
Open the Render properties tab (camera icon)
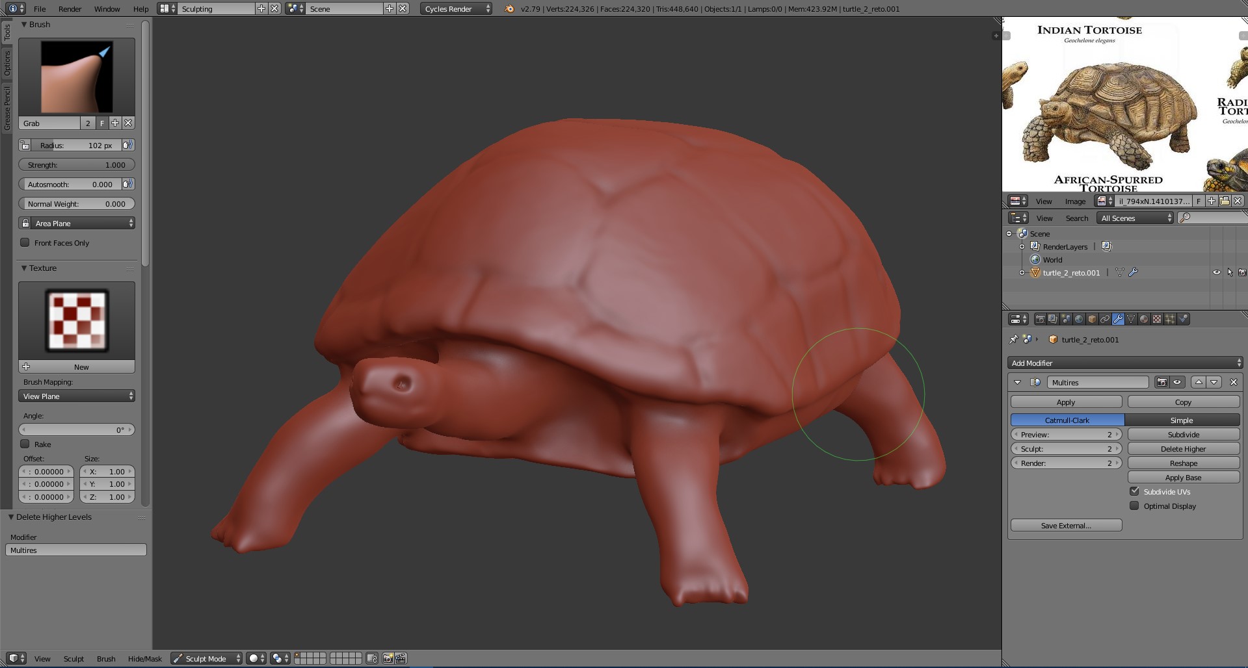coord(1040,319)
